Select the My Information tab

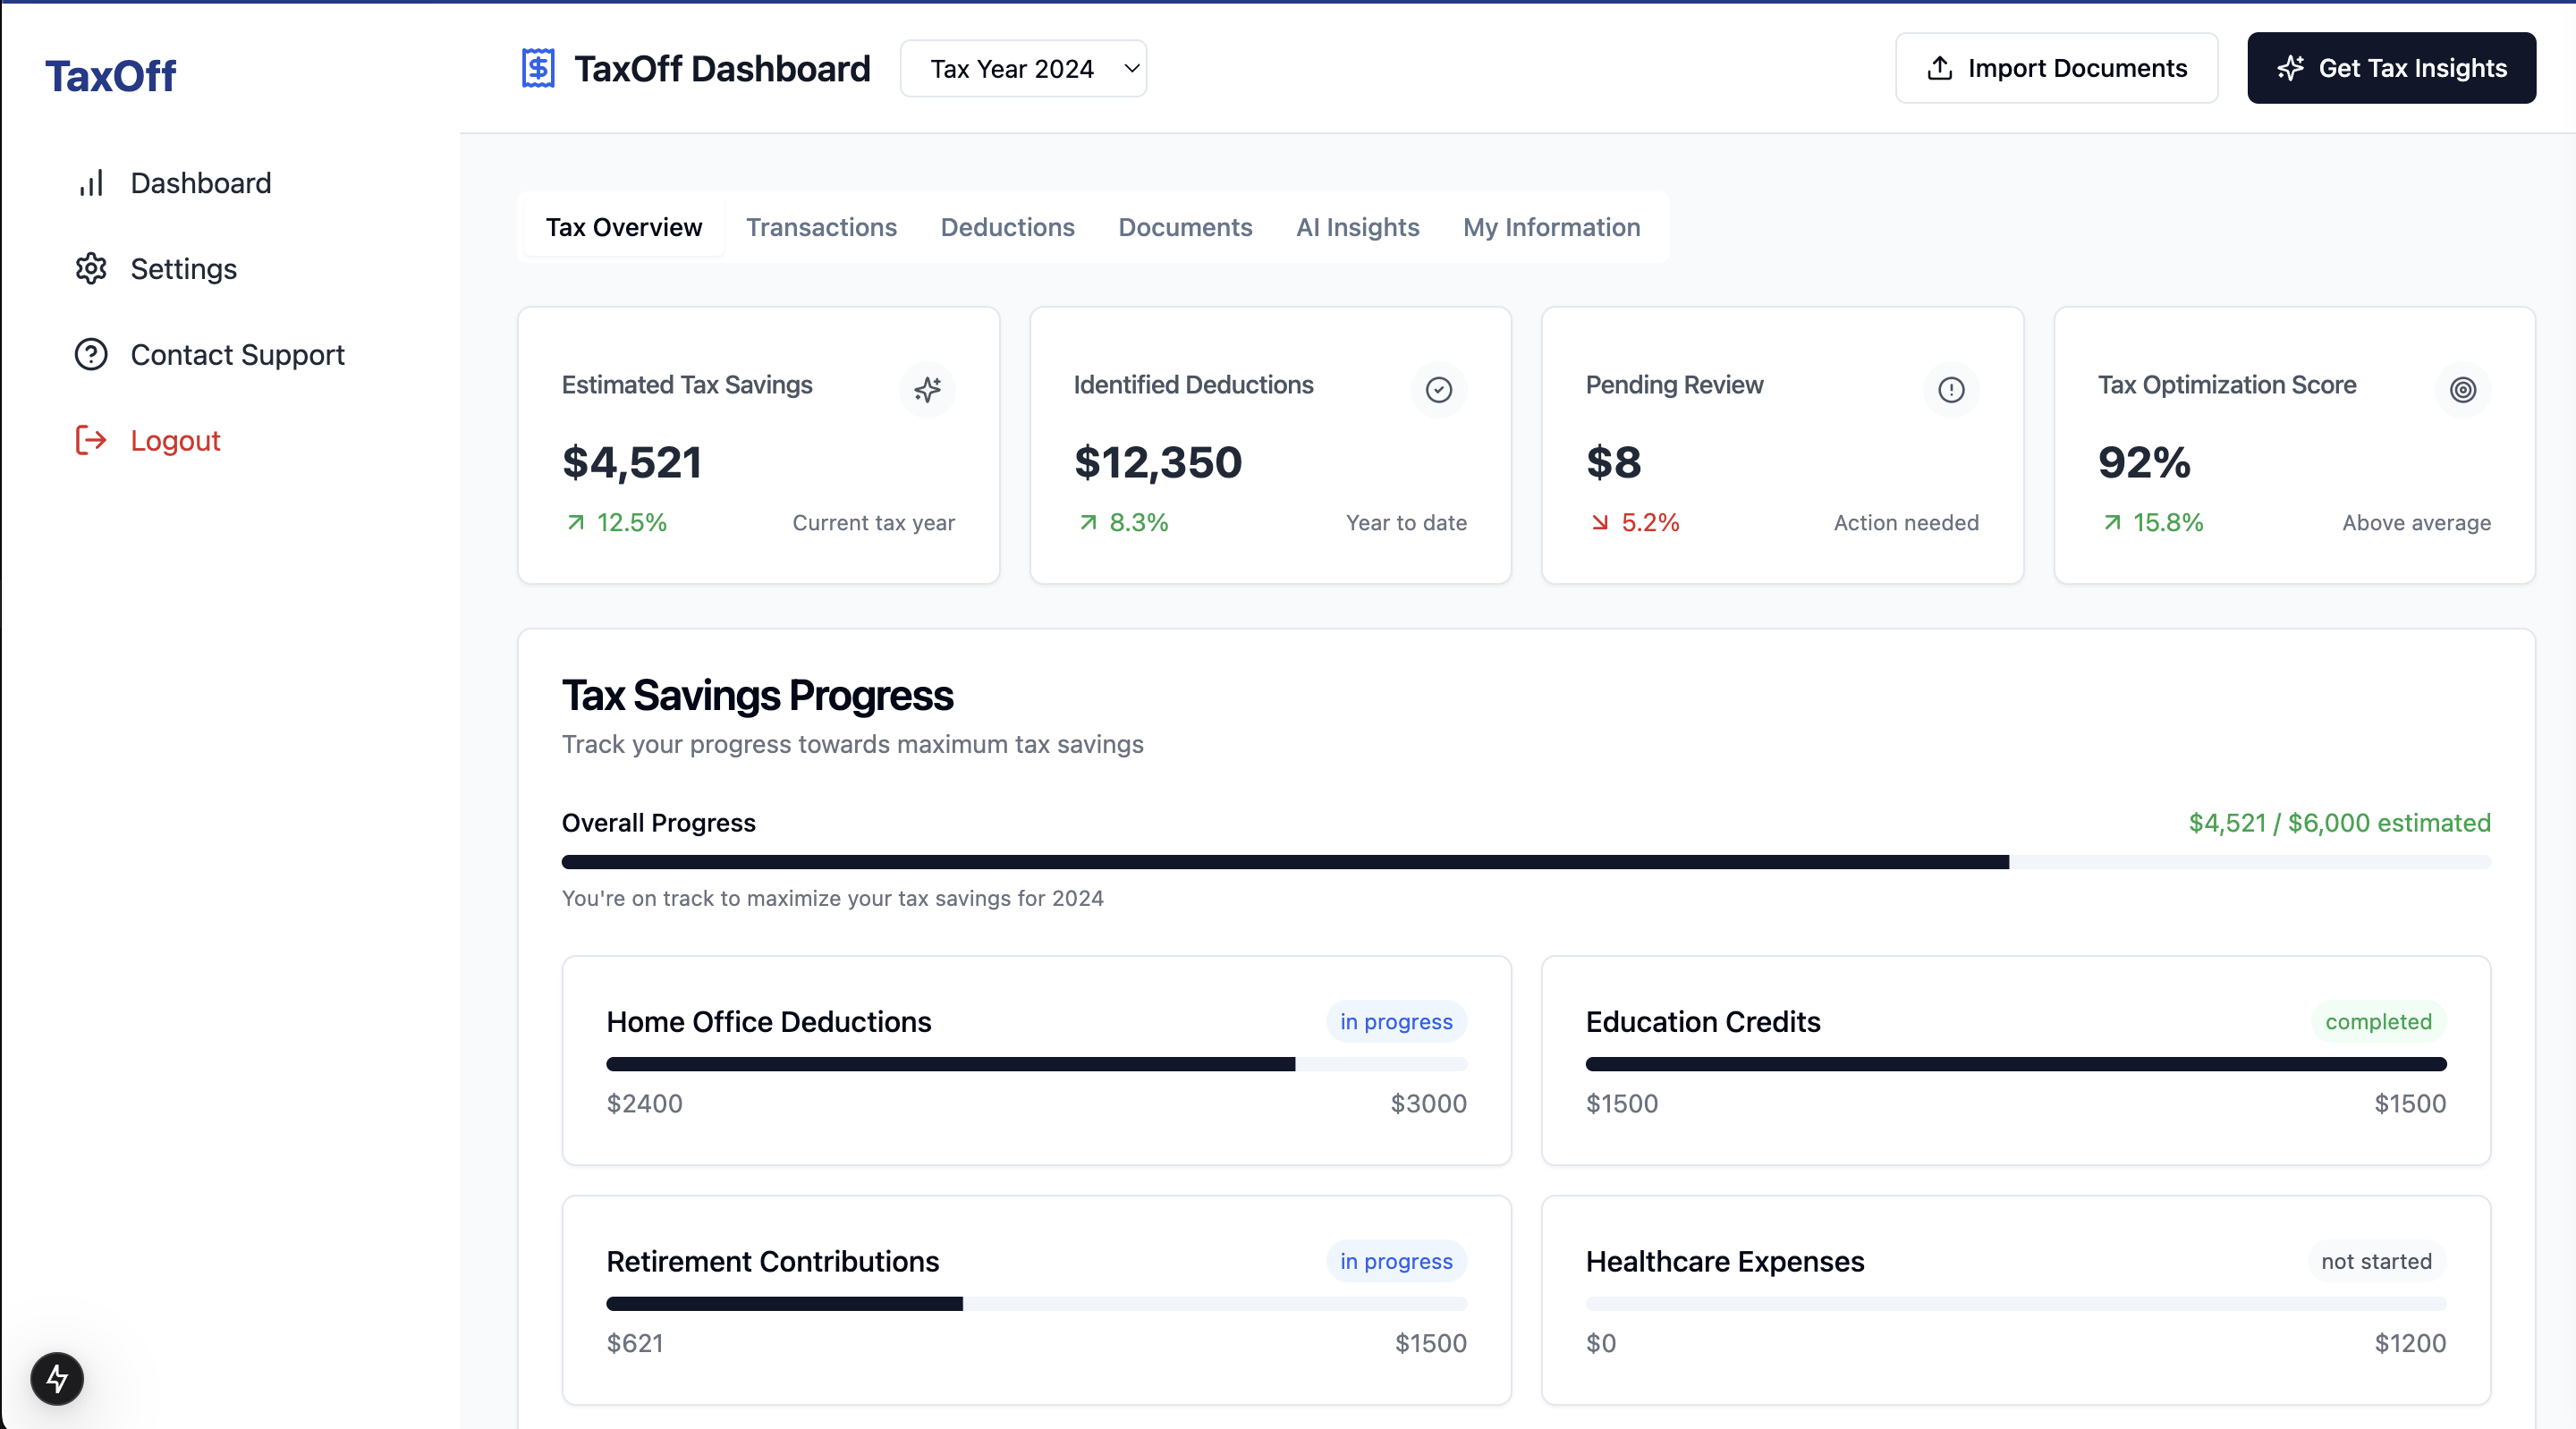pyautogui.click(x=1550, y=227)
